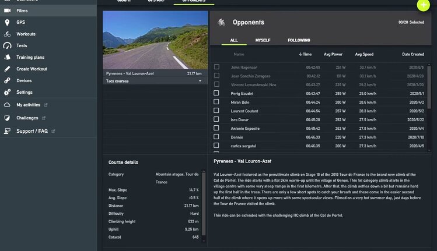437x251 pixels.
Task: Switch to the MYSELF tab
Action: coord(263,40)
